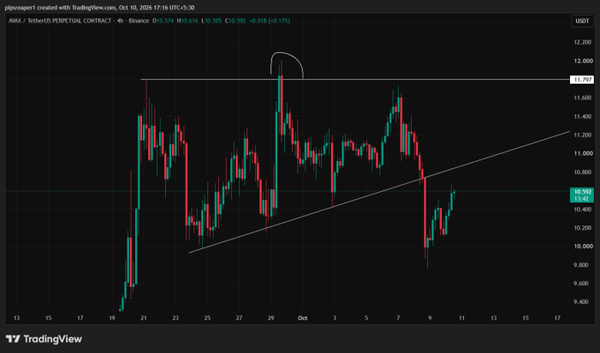Click the 25 date label on time axis
This screenshot has width=600, height=353.
point(207,318)
